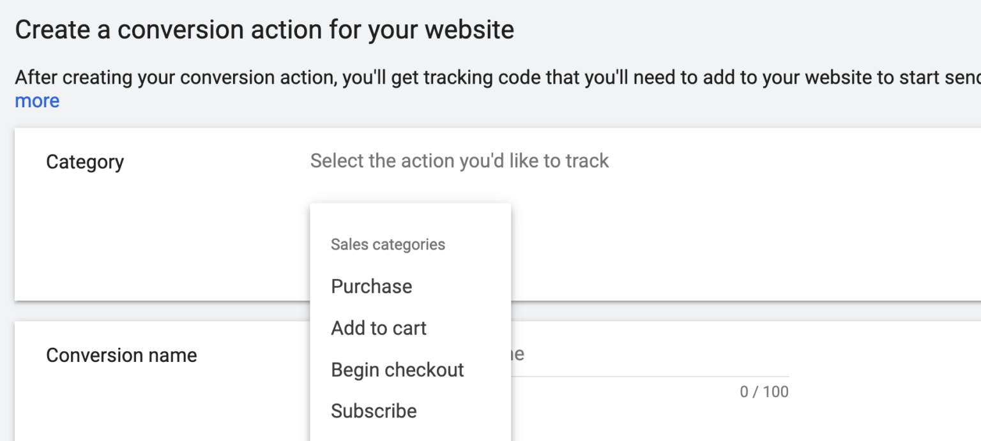Click the page heading for conversion actions

tap(264, 29)
